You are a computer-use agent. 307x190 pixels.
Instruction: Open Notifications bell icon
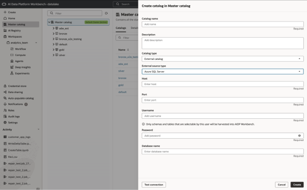pos(5,104)
